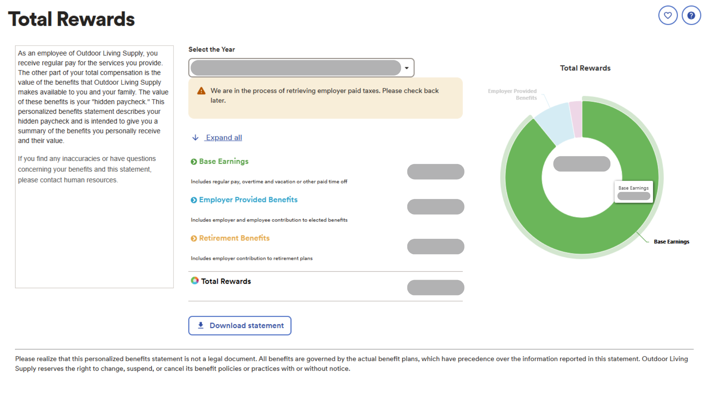Select the pink chart slice in donut

(576, 119)
